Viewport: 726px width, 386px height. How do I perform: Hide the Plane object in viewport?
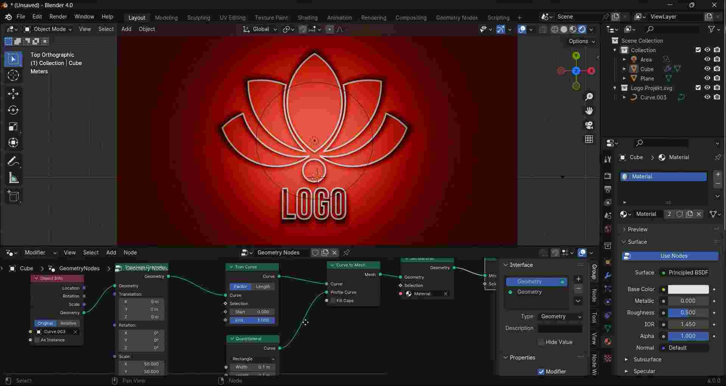point(707,78)
